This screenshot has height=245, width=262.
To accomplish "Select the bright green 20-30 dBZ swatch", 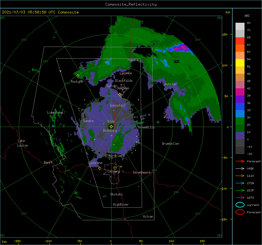I will click(240, 121).
